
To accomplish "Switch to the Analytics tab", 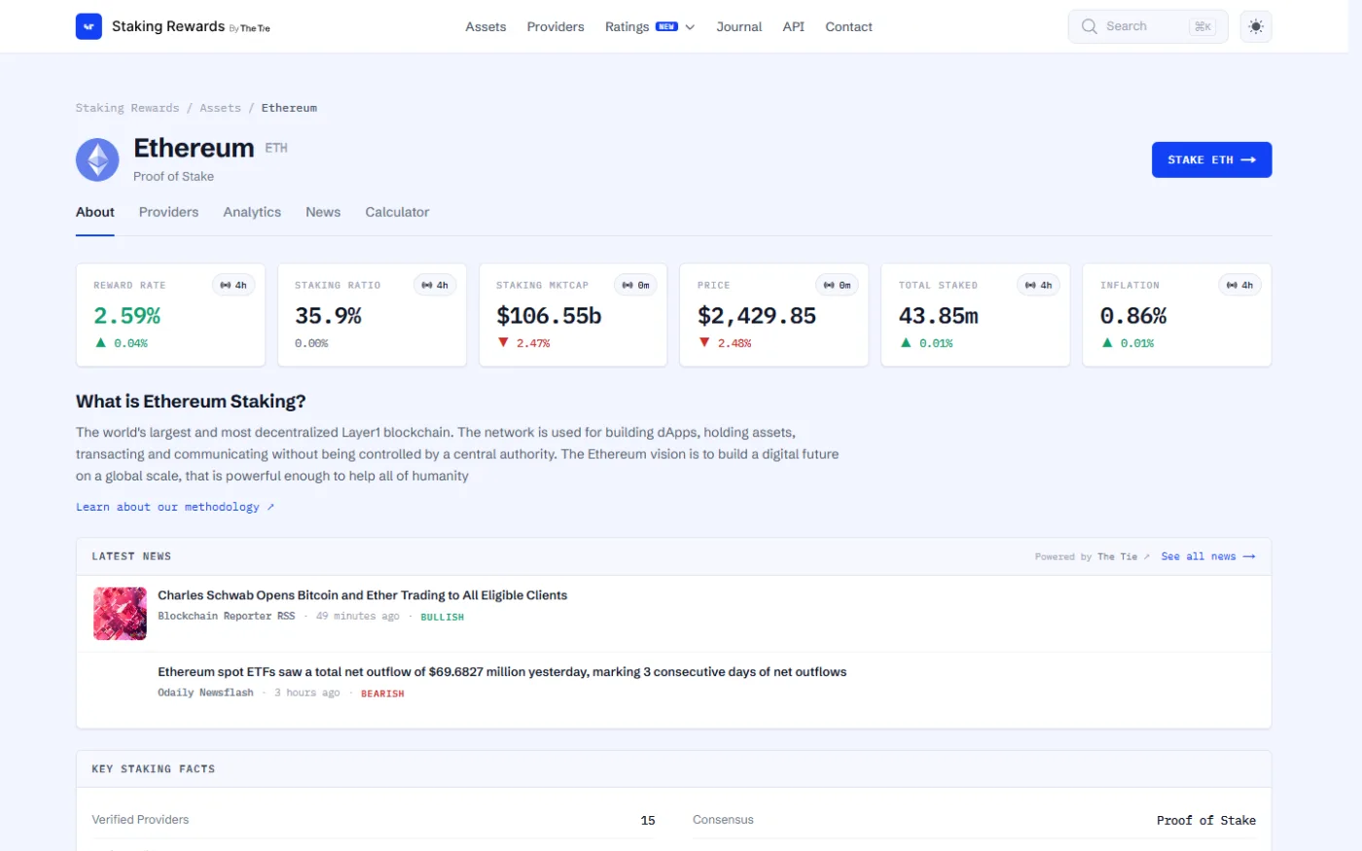I will [x=252, y=212].
